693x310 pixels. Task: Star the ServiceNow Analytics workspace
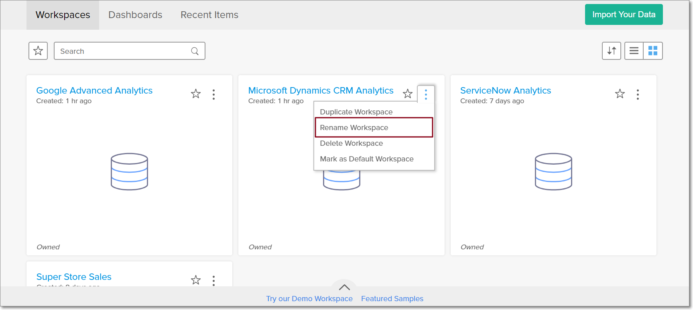tap(620, 94)
